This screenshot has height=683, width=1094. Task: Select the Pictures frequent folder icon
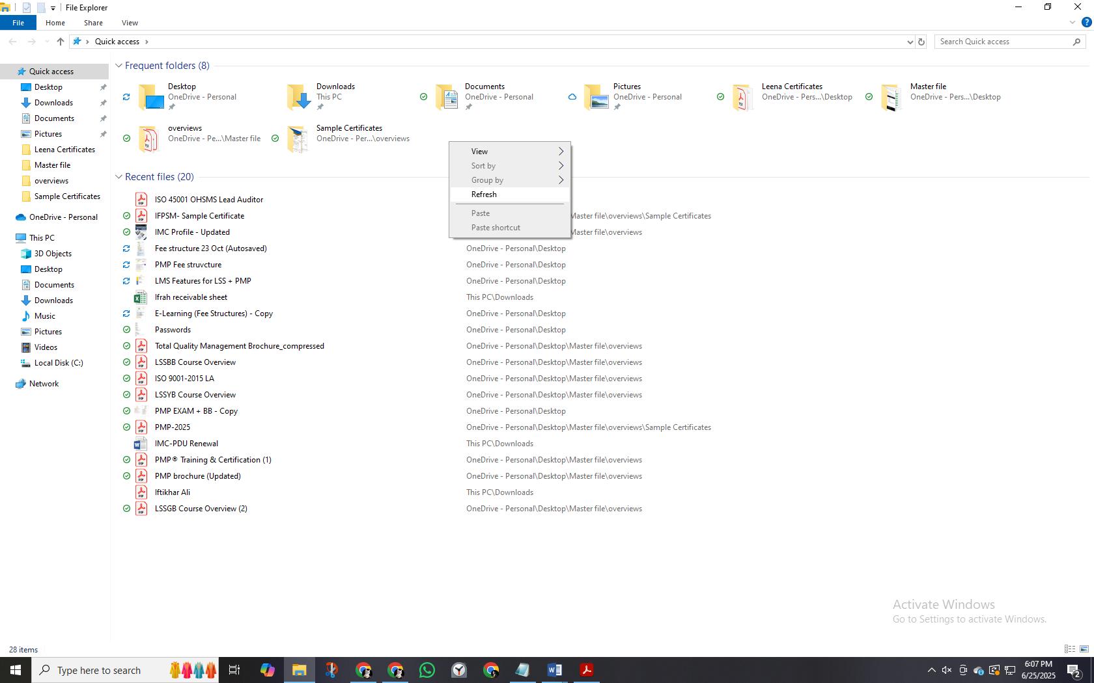point(596,98)
